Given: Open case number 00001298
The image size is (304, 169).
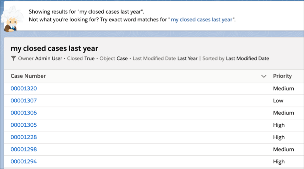Looking at the screenshot, I should point(24,149).
